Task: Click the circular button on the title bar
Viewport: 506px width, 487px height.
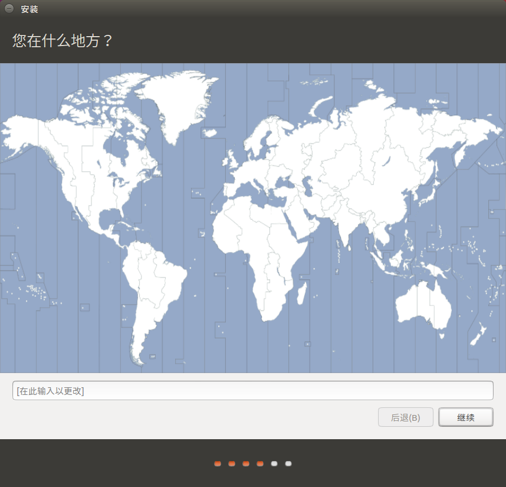Action: pos(8,8)
